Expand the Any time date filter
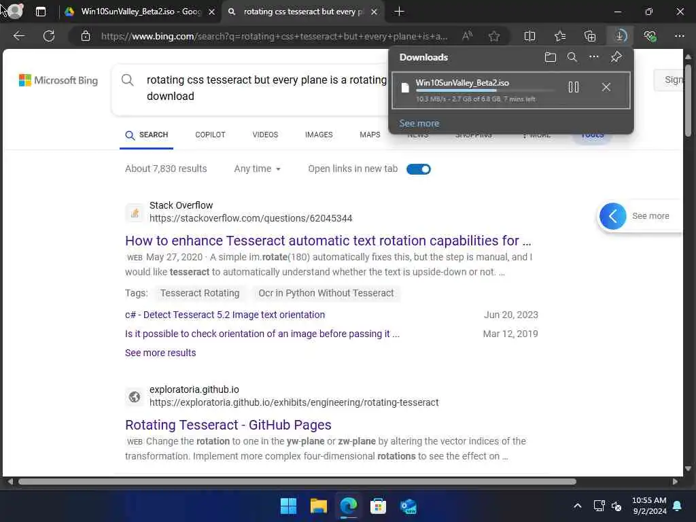This screenshot has width=696, height=522. (x=258, y=169)
